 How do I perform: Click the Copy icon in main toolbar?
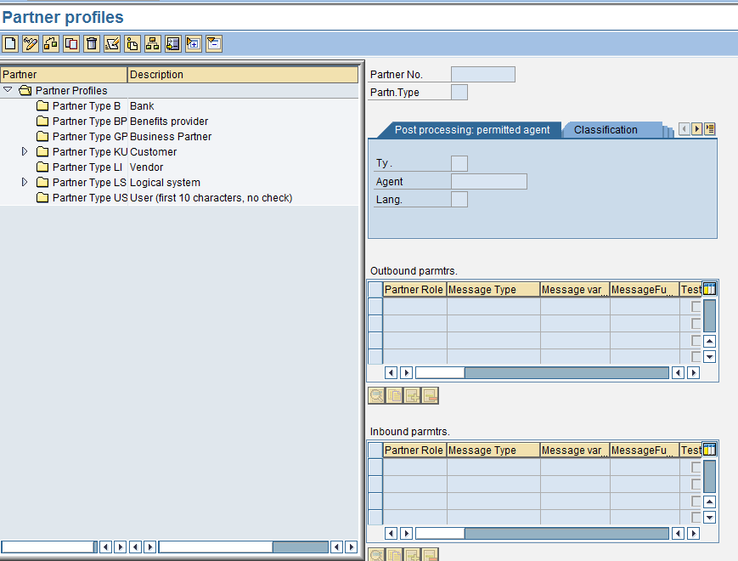[71, 43]
